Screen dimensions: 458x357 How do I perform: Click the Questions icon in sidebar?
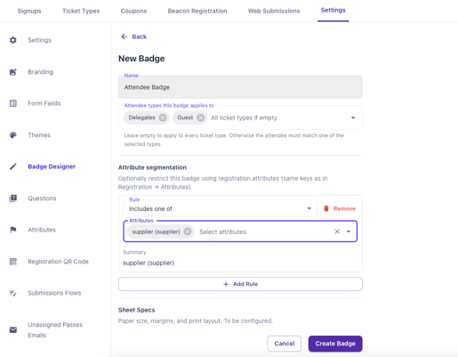click(x=13, y=199)
